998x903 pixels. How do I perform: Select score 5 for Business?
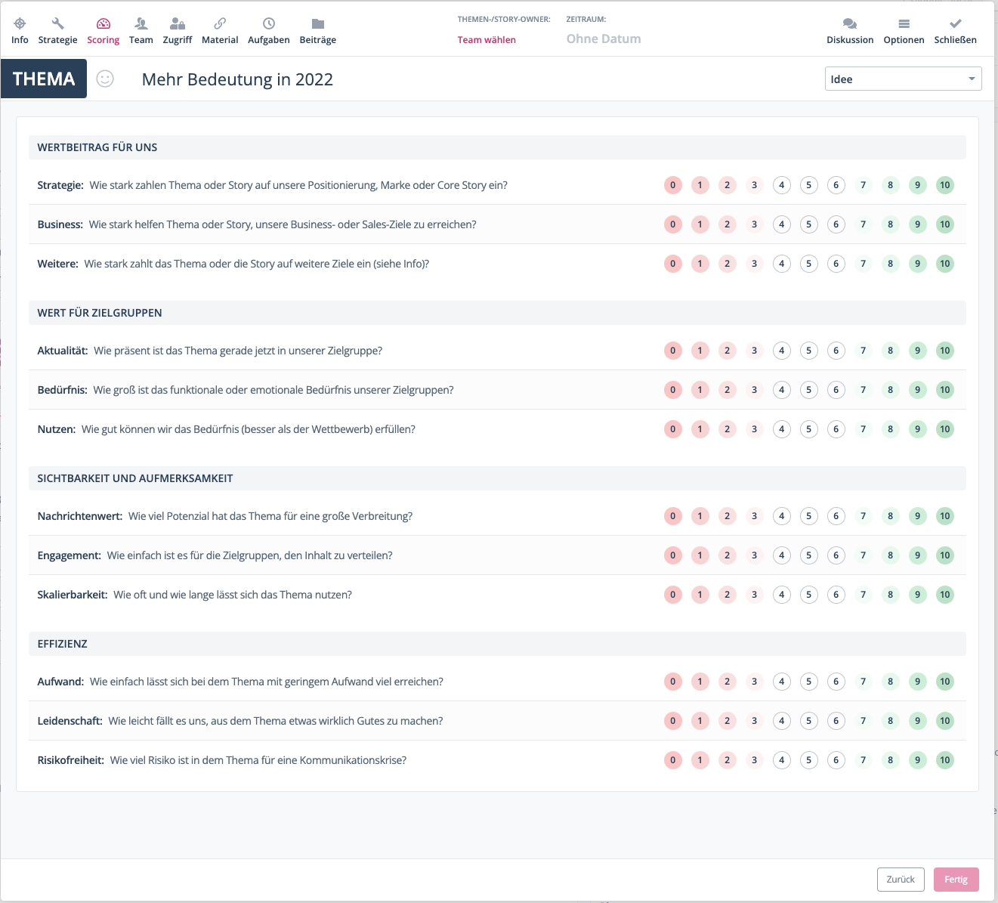tap(808, 224)
